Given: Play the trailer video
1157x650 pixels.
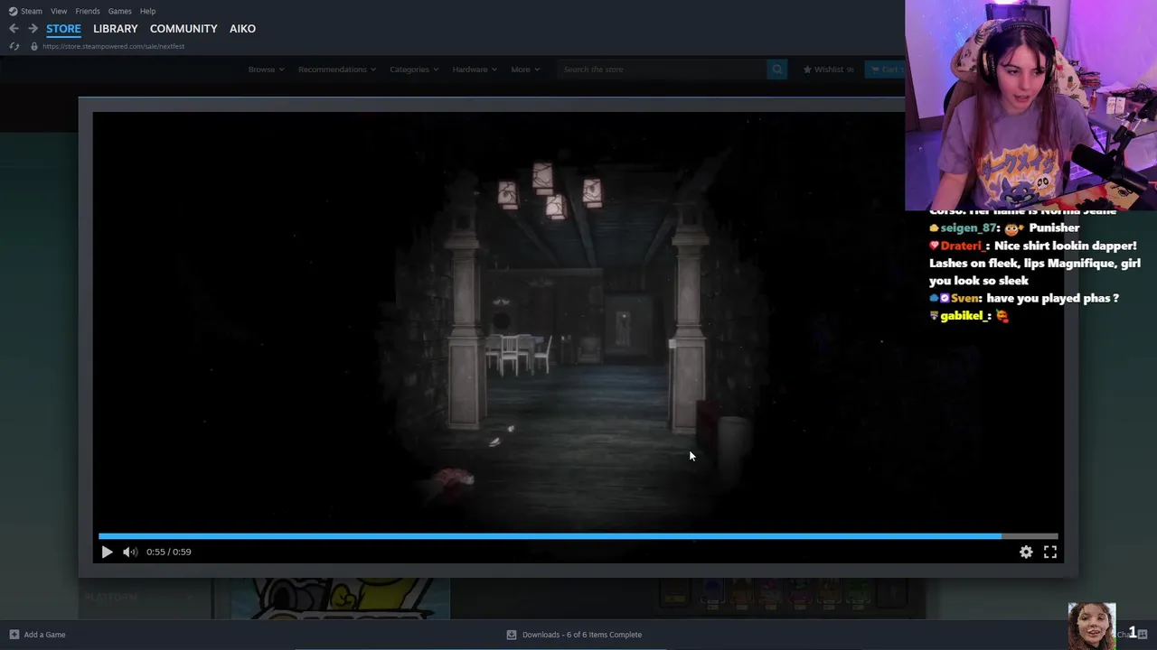Looking at the screenshot, I should 107,552.
